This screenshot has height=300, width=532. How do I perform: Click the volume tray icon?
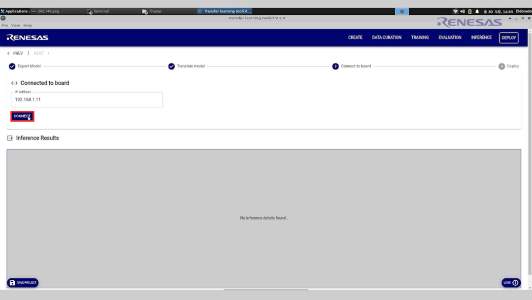pyautogui.click(x=463, y=11)
